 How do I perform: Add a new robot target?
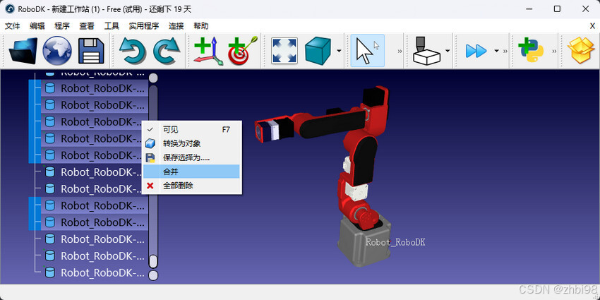(x=243, y=51)
